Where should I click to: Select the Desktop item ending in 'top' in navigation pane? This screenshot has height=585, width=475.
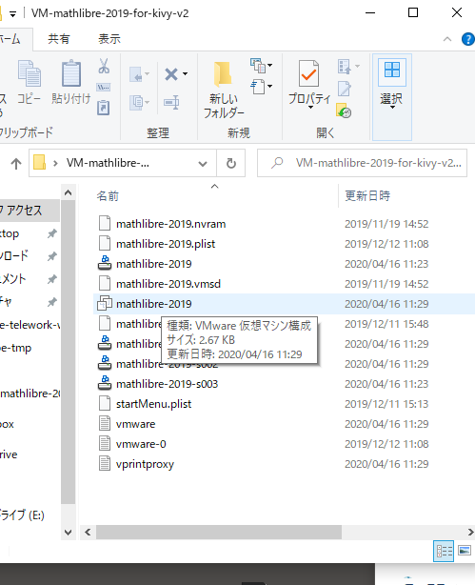pyautogui.click(x=10, y=233)
